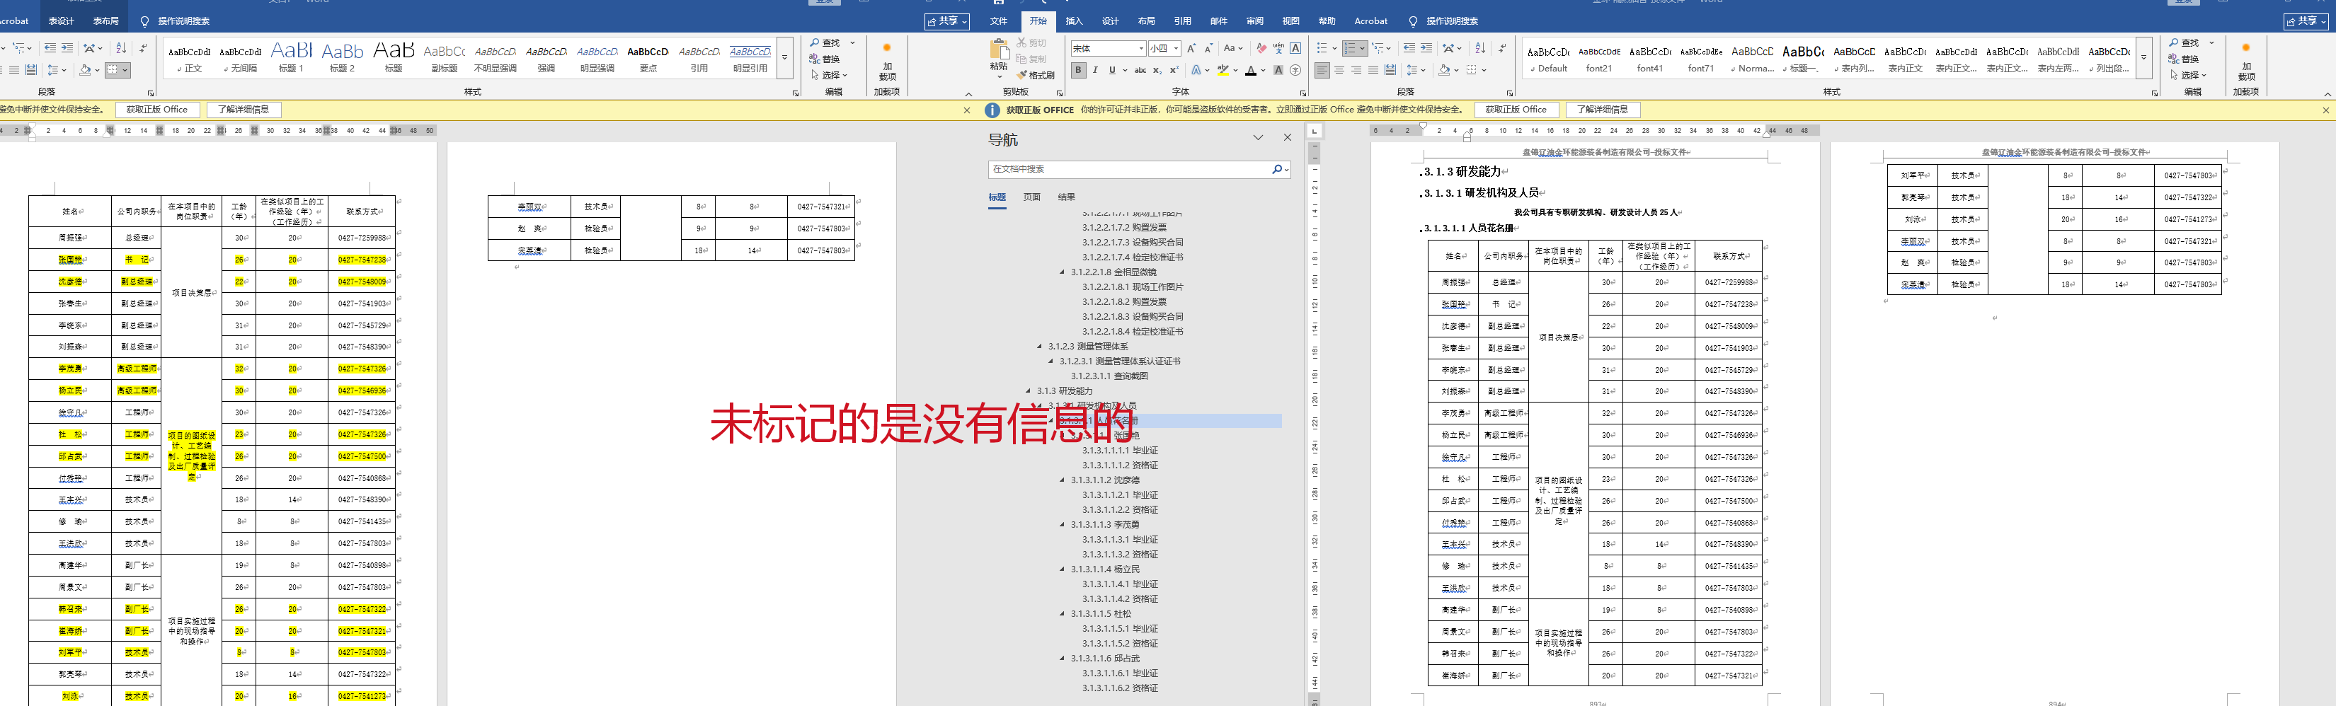2336x706 pixels.
Task: Click Find (查找) in the right window
Action: [x=2184, y=42]
